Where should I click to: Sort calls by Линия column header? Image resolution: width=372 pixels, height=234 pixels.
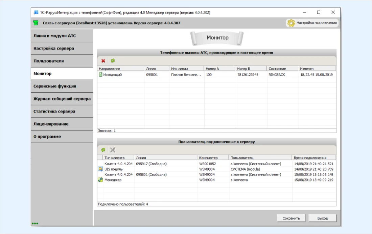[157, 68]
